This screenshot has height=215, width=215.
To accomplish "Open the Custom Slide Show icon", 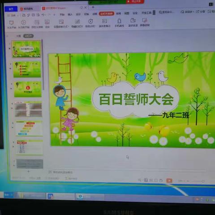I will [x=37, y=22].
